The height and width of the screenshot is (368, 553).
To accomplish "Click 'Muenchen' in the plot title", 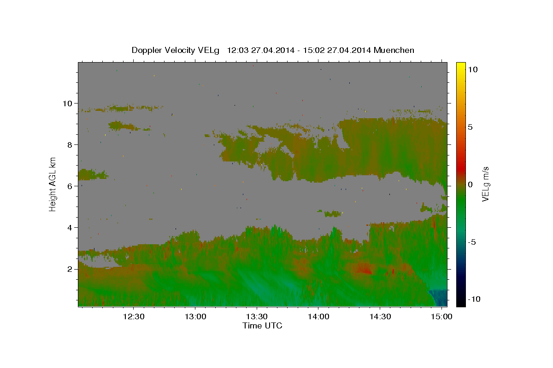I will pyautogui.click(x=394, y=50).
